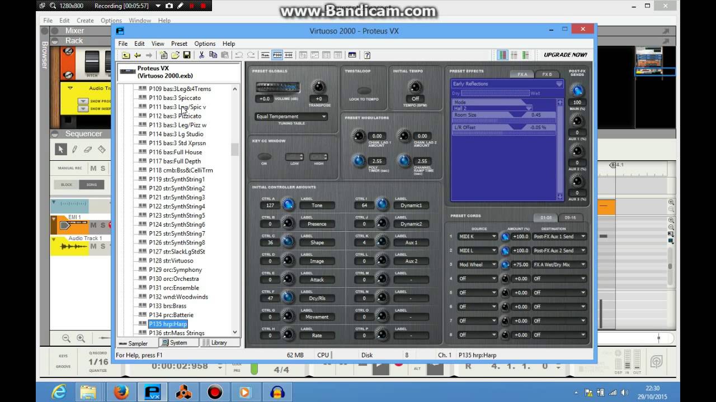
Task: Click the Tone label field
Action: [x=317, y=205]
